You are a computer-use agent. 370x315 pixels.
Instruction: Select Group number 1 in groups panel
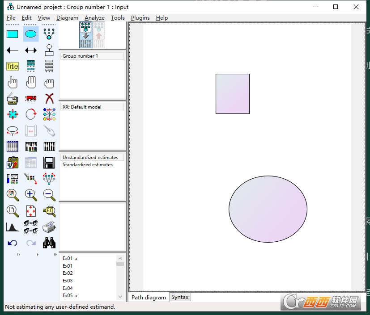92,56
